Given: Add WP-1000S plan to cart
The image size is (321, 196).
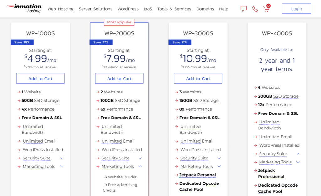Looking at the screenshot, I should pos(40,78).
